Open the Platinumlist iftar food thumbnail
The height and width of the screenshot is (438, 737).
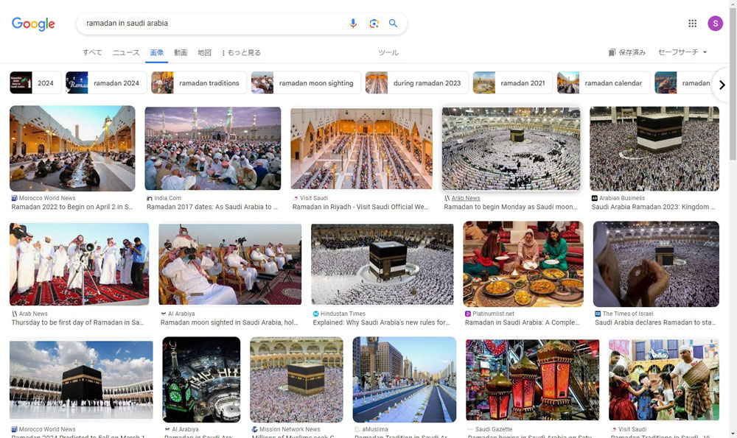523,264
